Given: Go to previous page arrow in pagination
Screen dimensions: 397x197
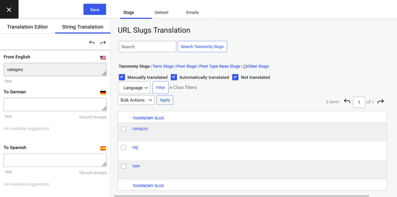Looking at the screenshot, I should click(347, 101).
